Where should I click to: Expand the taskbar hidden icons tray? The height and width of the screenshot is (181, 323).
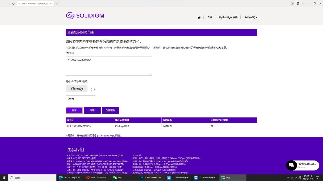click(x=287, y=177)
